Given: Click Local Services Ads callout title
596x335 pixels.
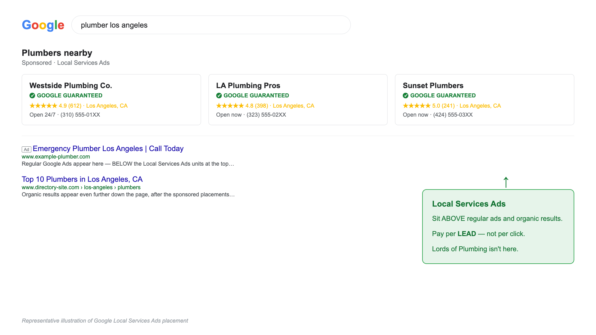Looking at the screenshot, I should [469, 204].
